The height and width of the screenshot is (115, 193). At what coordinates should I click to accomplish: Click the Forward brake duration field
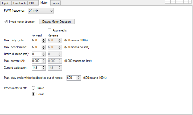pos(37,54)
